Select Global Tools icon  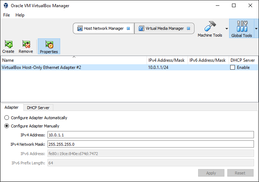(242, 26)
